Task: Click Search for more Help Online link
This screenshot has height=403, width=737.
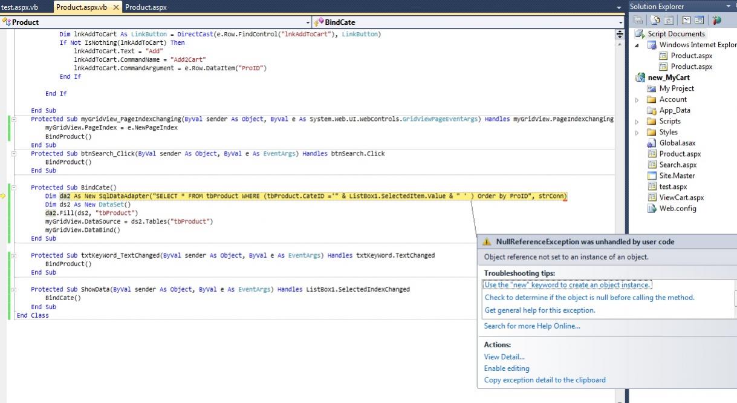Action: click(531, 326)
